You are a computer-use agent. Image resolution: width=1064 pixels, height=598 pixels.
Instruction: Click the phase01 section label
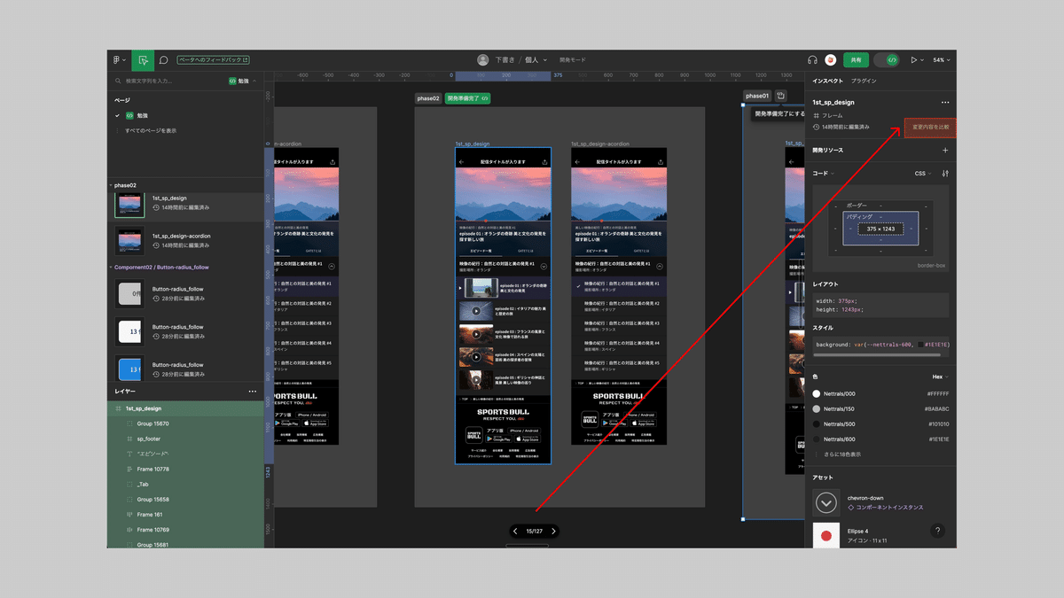(x=757, y=96)
